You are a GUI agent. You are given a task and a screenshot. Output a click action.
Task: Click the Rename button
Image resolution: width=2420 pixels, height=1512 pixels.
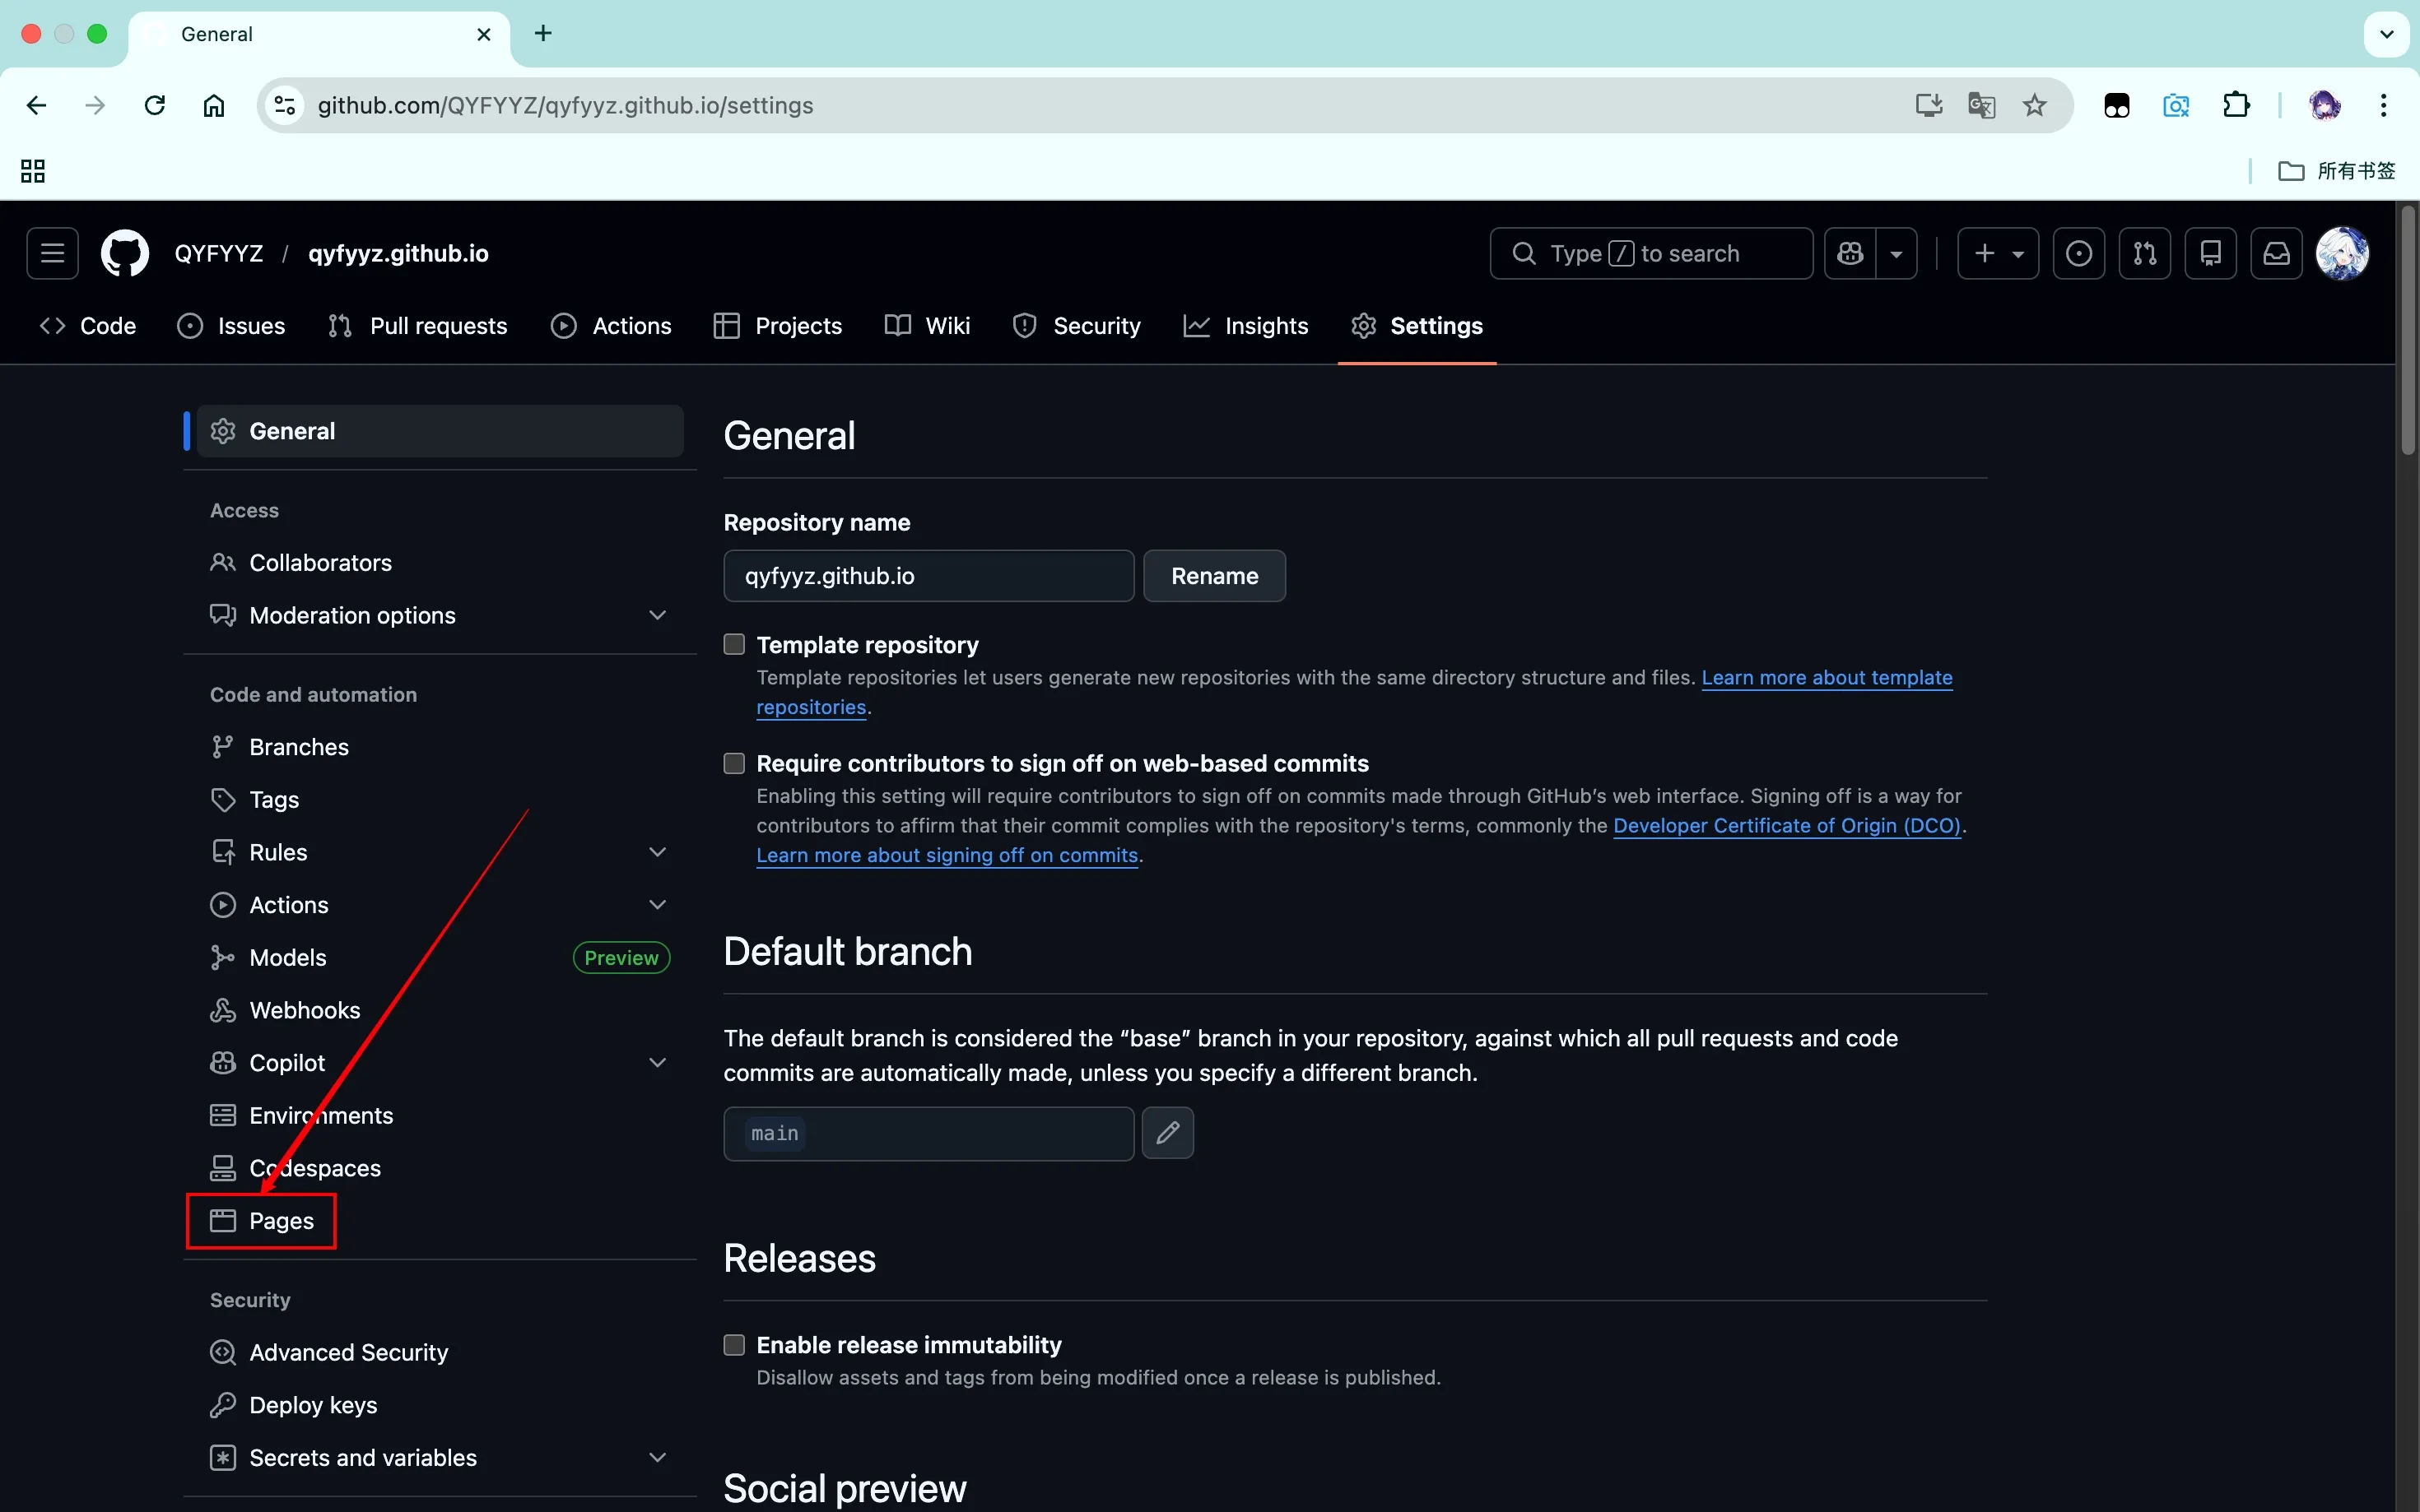1213,576
